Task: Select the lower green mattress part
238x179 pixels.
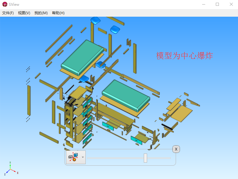Action: click(x=126, y=95)
